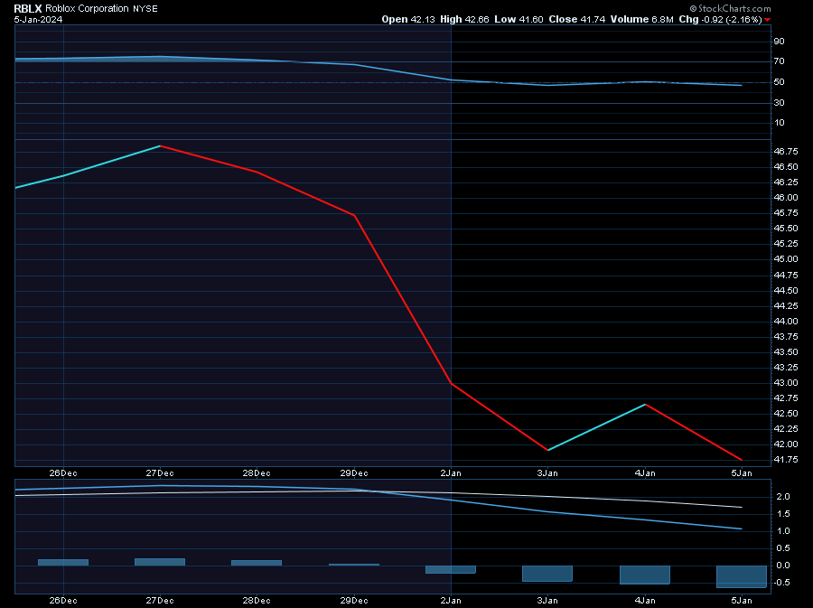The height and width of the screenshot is (608, 813).
Task: Click the red down-arrow change indicator
Action: 767,20
